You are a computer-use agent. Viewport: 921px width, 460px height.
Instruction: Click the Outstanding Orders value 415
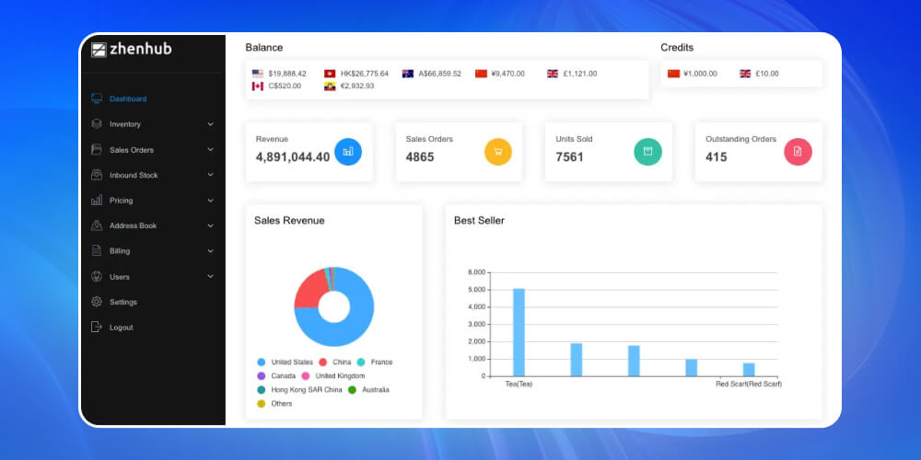point(716,157)
